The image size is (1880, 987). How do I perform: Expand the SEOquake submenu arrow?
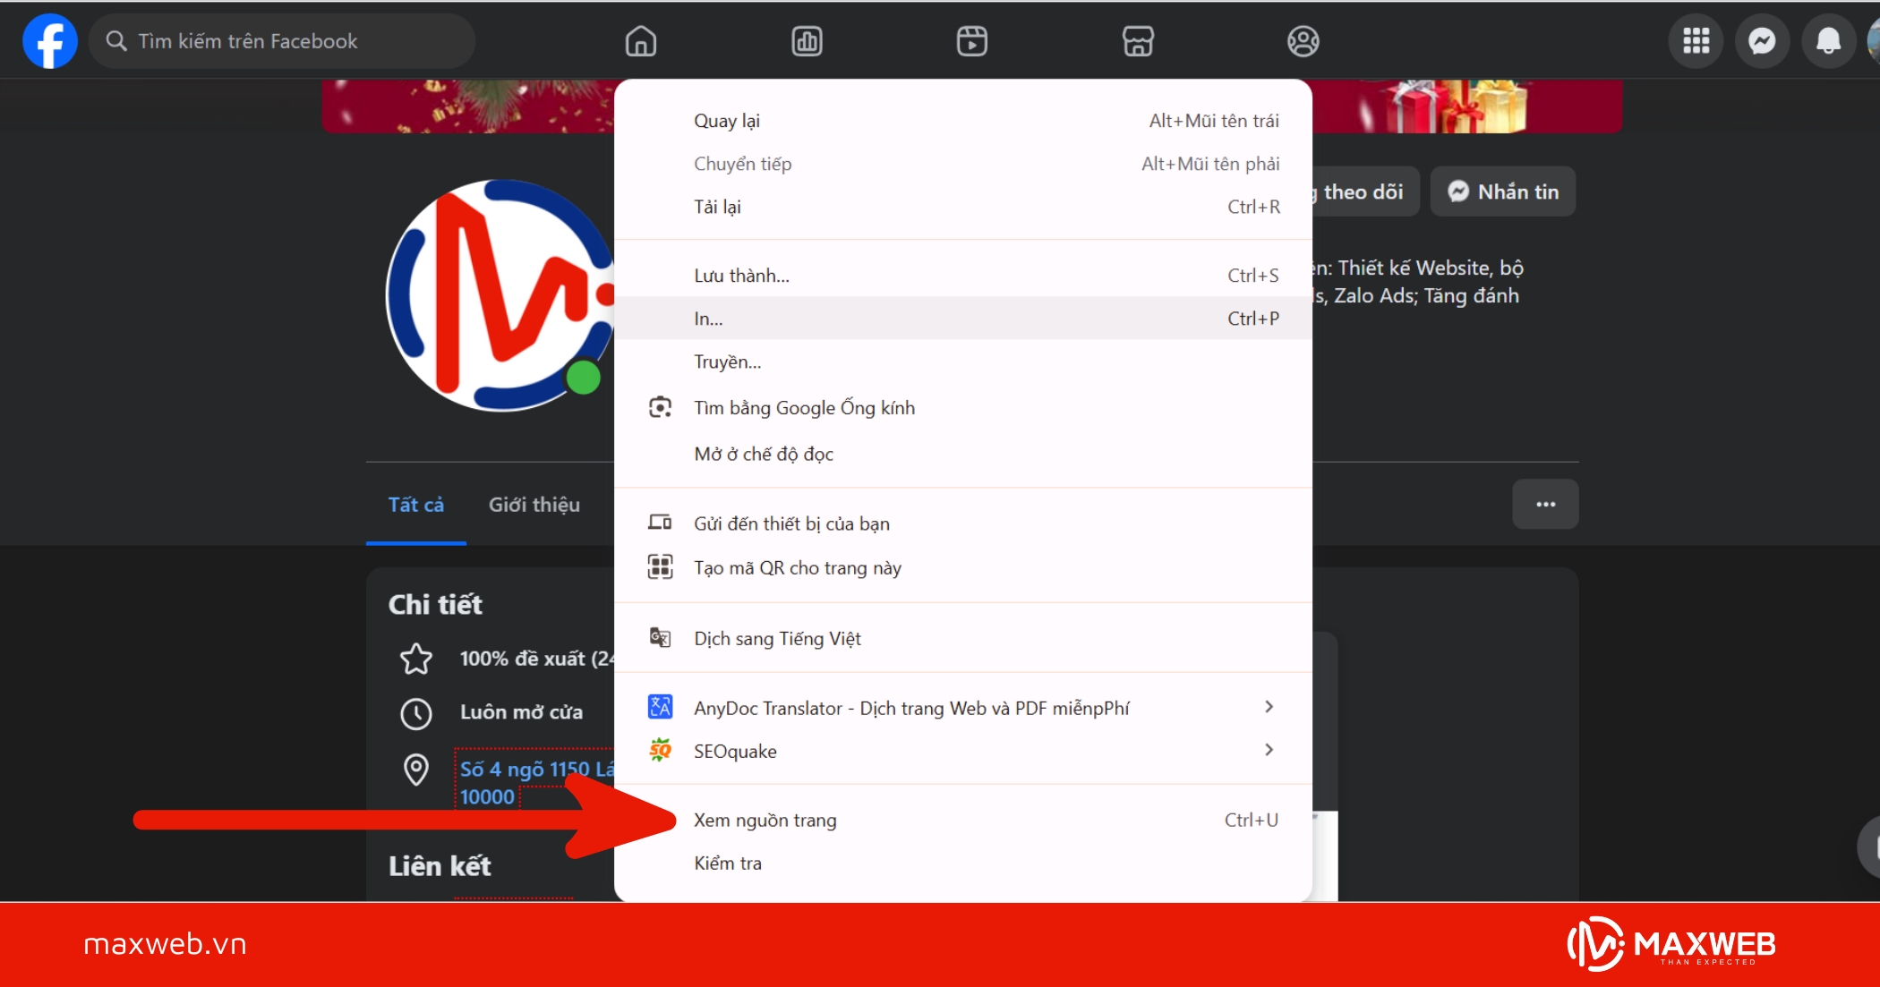click(1269, 750)
